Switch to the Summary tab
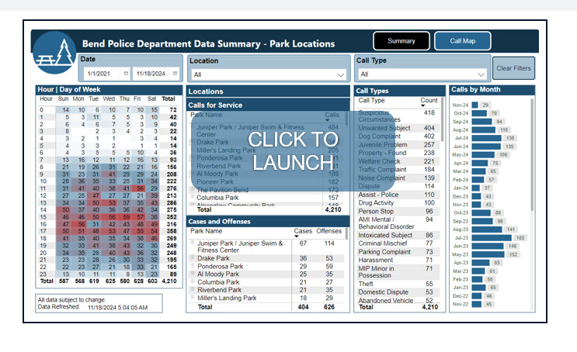577x352 pixels. coord(401,41)
